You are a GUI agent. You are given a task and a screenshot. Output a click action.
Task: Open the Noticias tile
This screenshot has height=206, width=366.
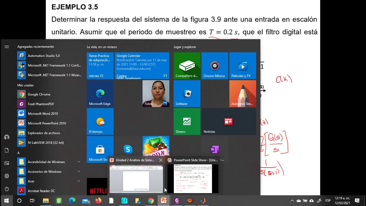(x=229, y=122)
